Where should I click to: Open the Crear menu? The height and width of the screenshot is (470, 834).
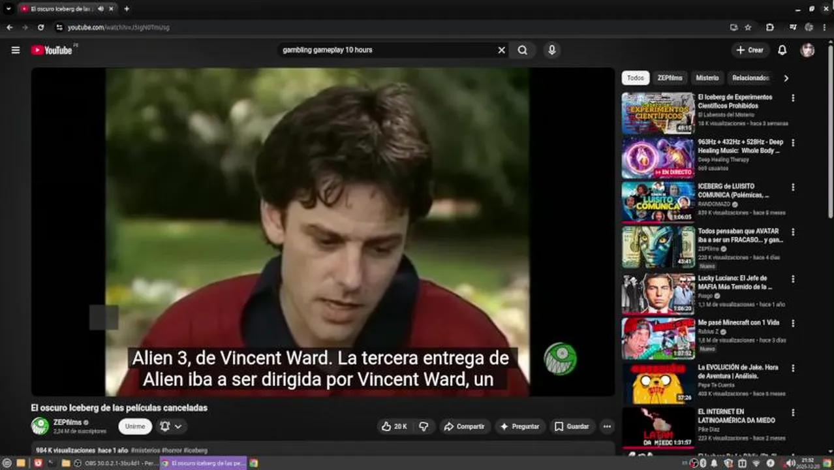pos(749,50)
